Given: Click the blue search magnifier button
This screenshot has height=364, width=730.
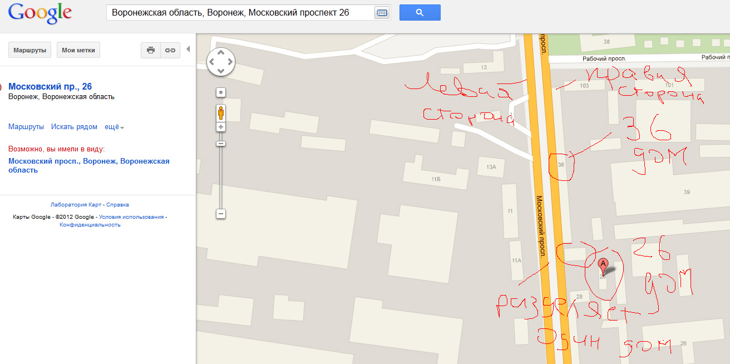Looking at the screenshot, I should click(x=420, y=12).
